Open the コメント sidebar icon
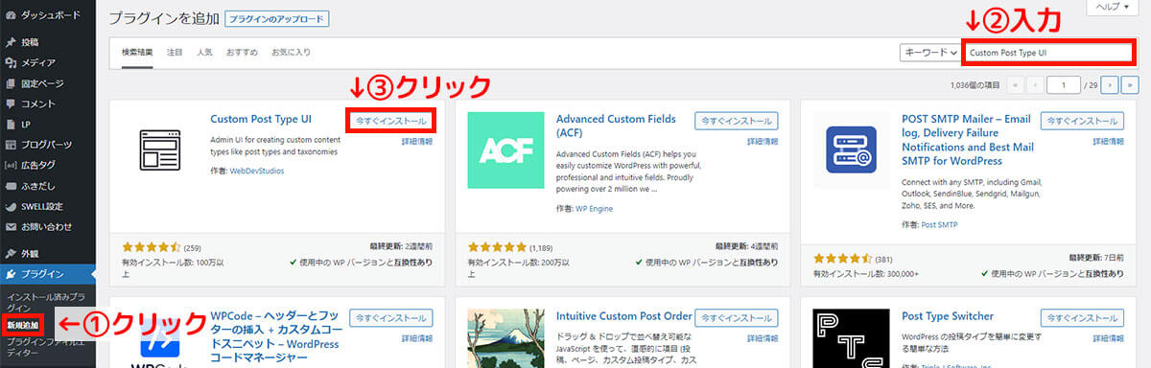The height and width of the screenshot is (368, 1151). [10, 103]
